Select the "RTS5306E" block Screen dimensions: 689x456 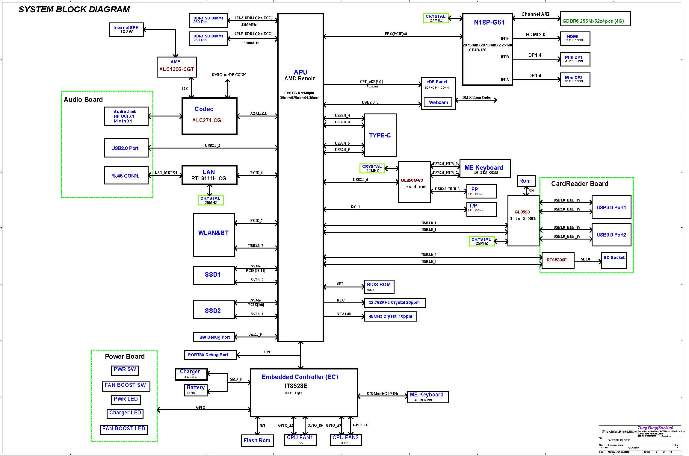(558, 261)
